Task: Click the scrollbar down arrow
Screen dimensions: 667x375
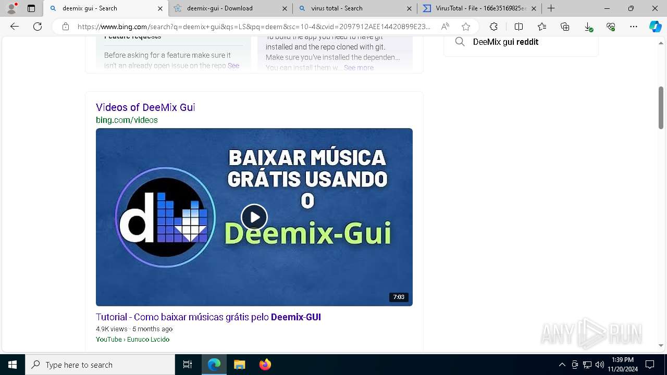Action: (661, 345)
